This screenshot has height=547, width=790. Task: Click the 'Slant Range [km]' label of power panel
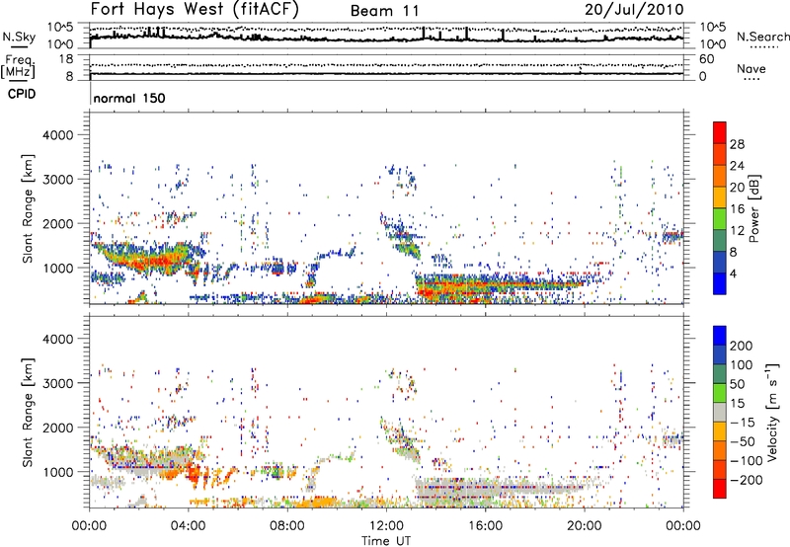pos(28,208)
